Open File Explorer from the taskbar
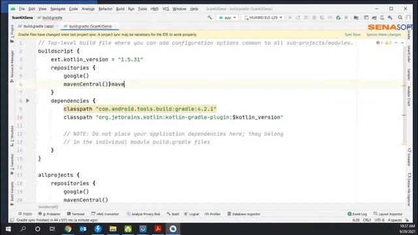 113,229
